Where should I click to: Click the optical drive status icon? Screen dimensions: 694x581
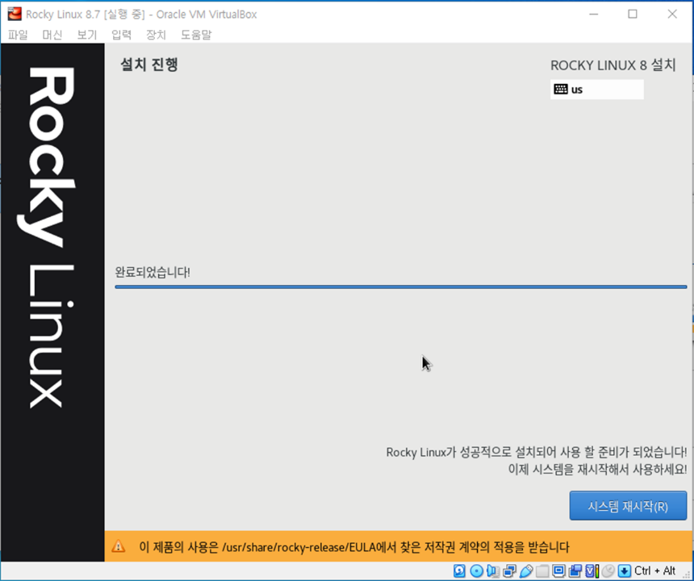476,571
